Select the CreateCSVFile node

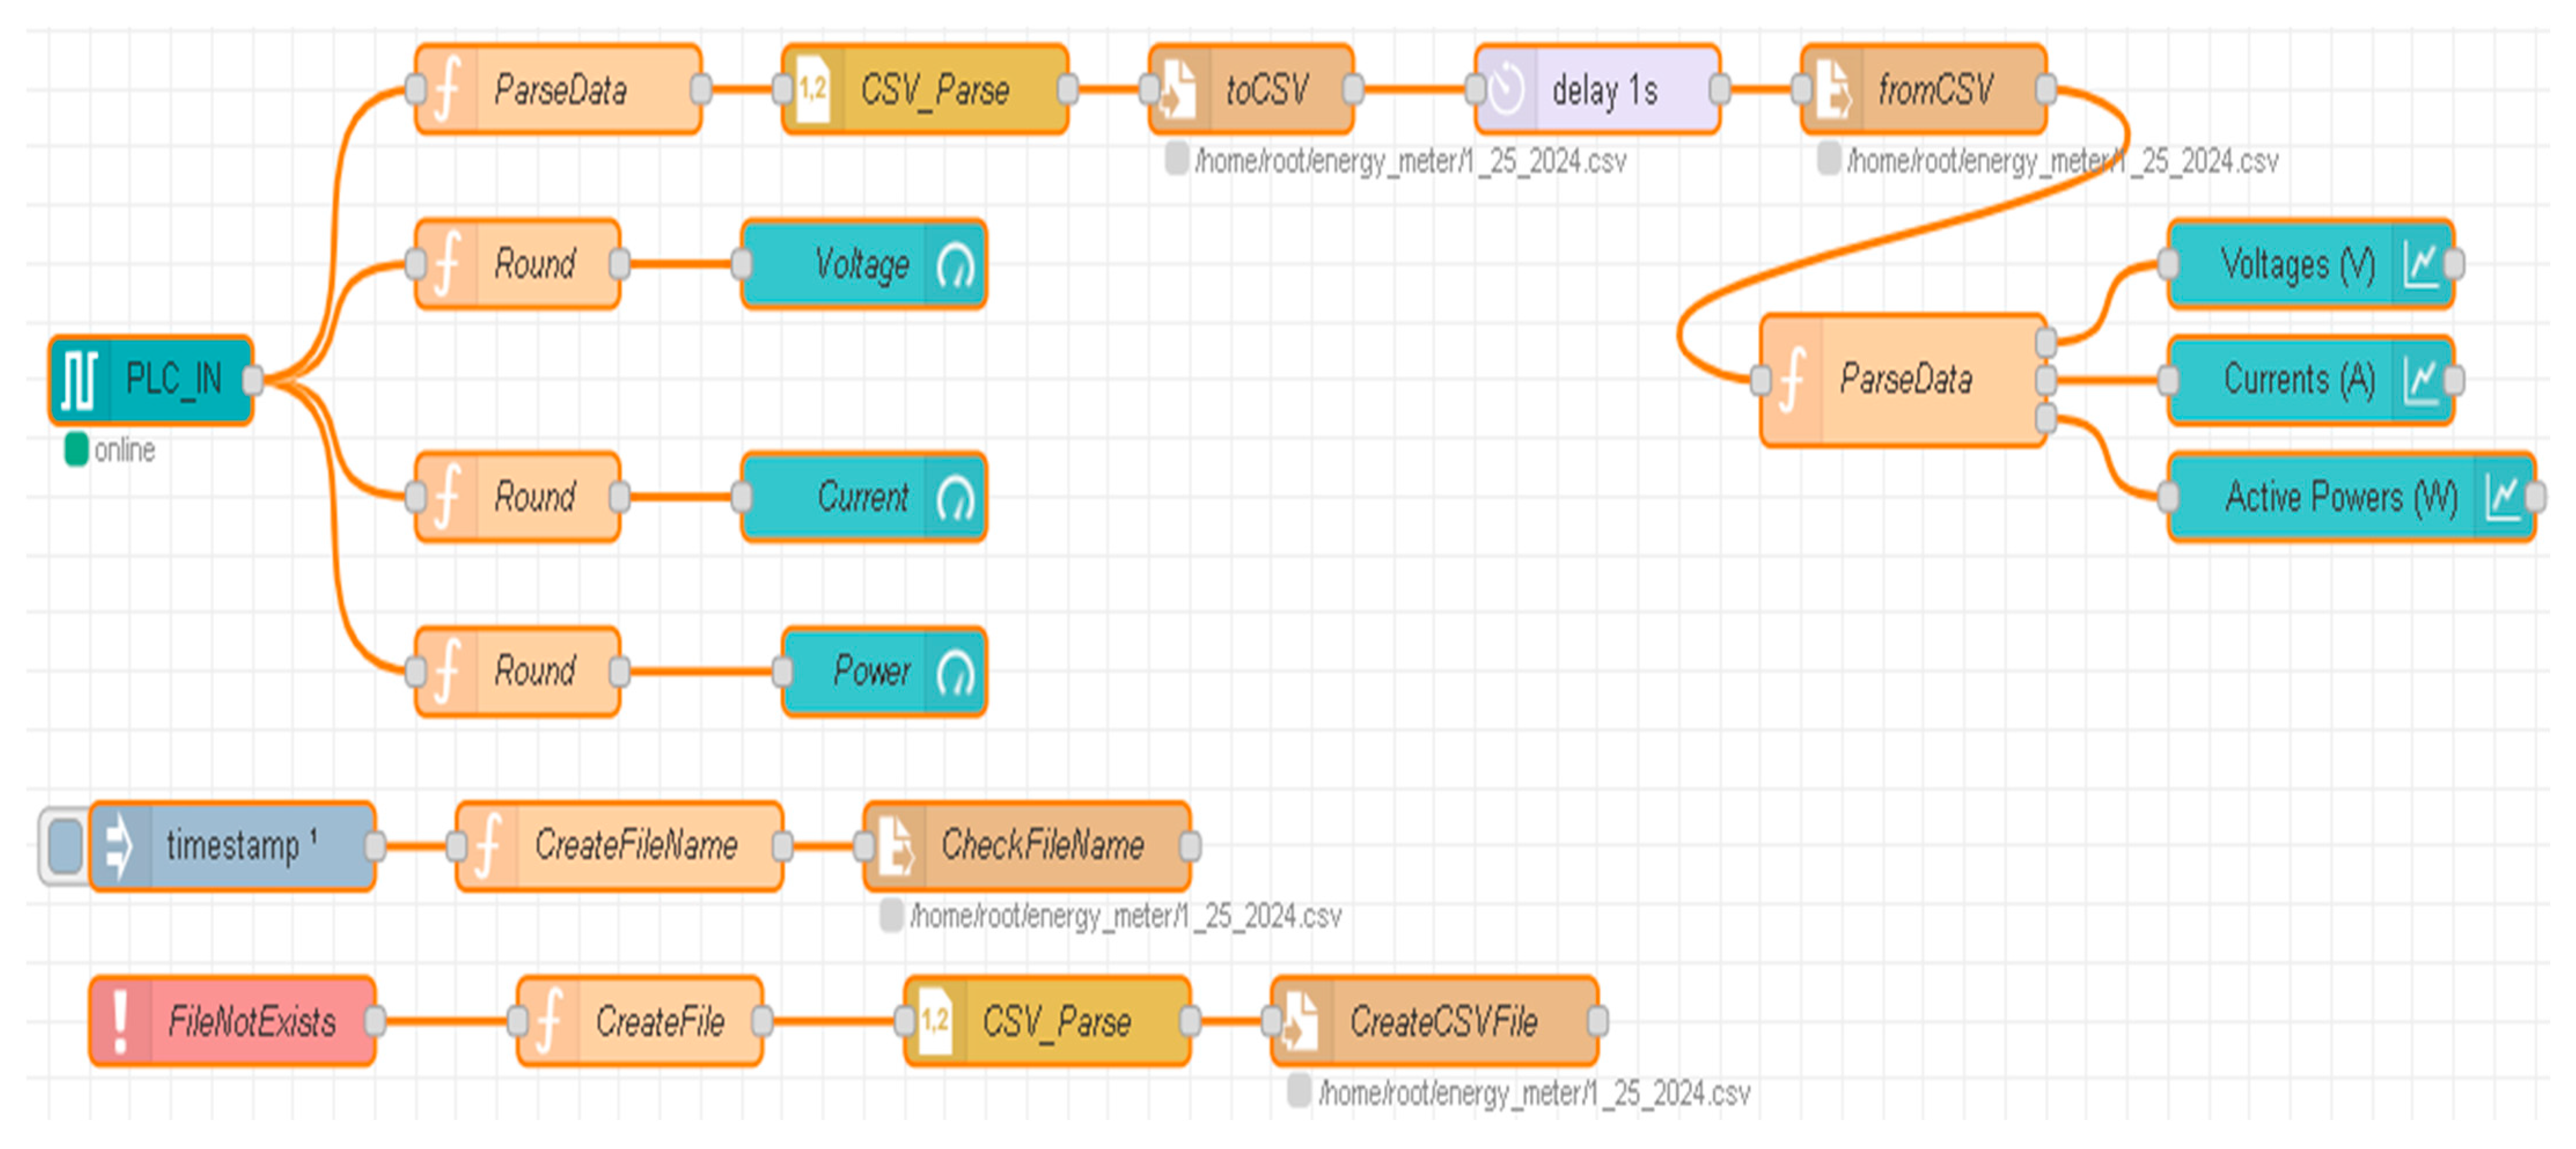pyautogui.click(x=1445, y=1021)
